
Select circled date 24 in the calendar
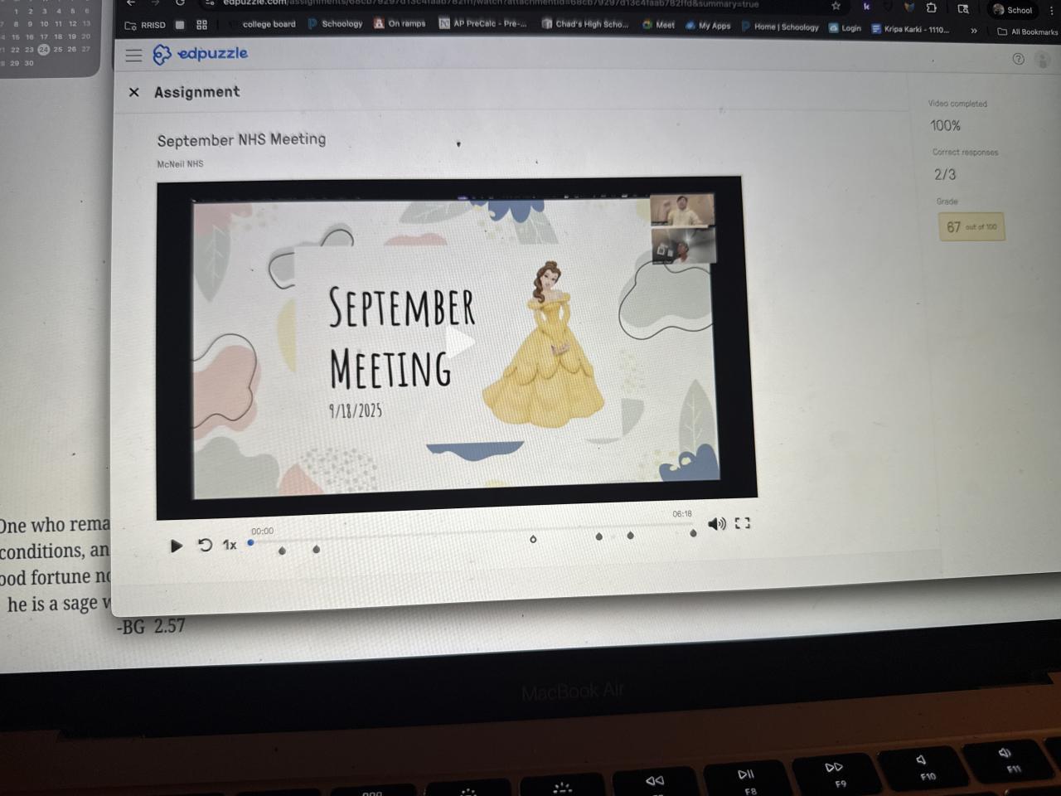coord(44,50)
